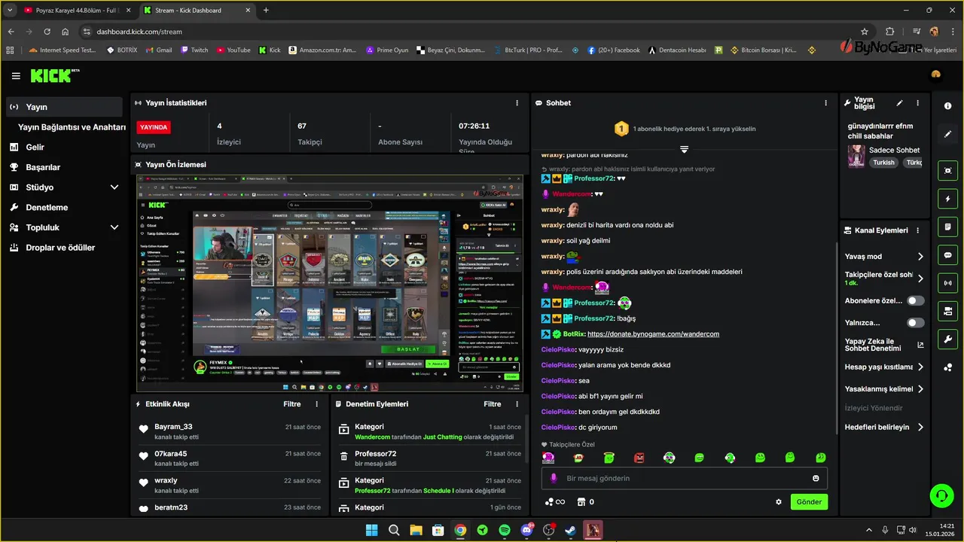Open the Filtre option in Etkinlik Akışı
Viewport: 964px width, 542px height.
[292, 404]
